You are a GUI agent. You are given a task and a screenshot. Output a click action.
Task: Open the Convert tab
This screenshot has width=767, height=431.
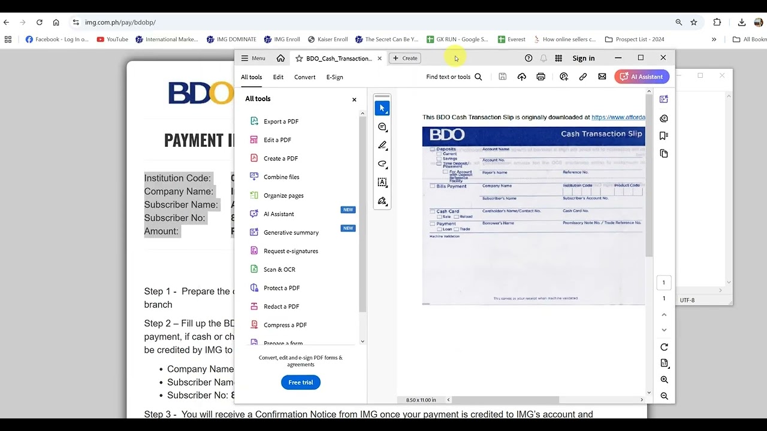[304, 77]
